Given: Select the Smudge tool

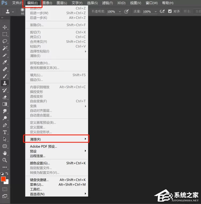Looking at the screenshot, I should (5, 111).
